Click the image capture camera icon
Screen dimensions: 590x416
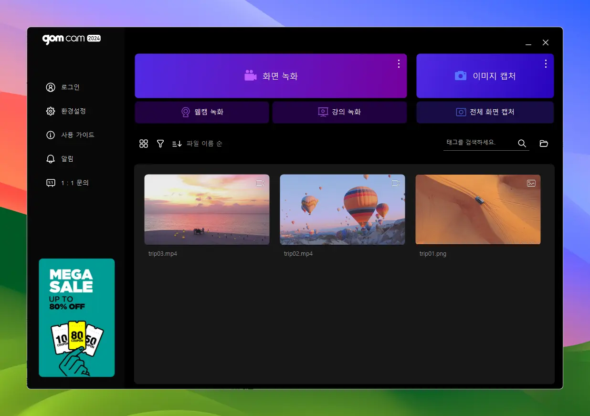click(x=460, y=75)
